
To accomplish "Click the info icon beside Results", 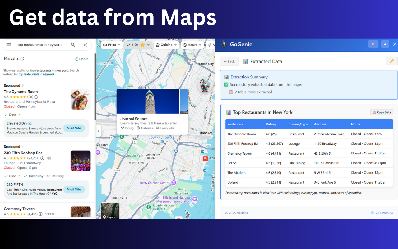I will click(22, 59).
